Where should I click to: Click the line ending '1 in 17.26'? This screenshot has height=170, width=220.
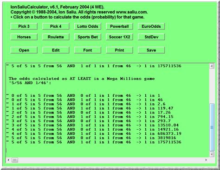88,113
